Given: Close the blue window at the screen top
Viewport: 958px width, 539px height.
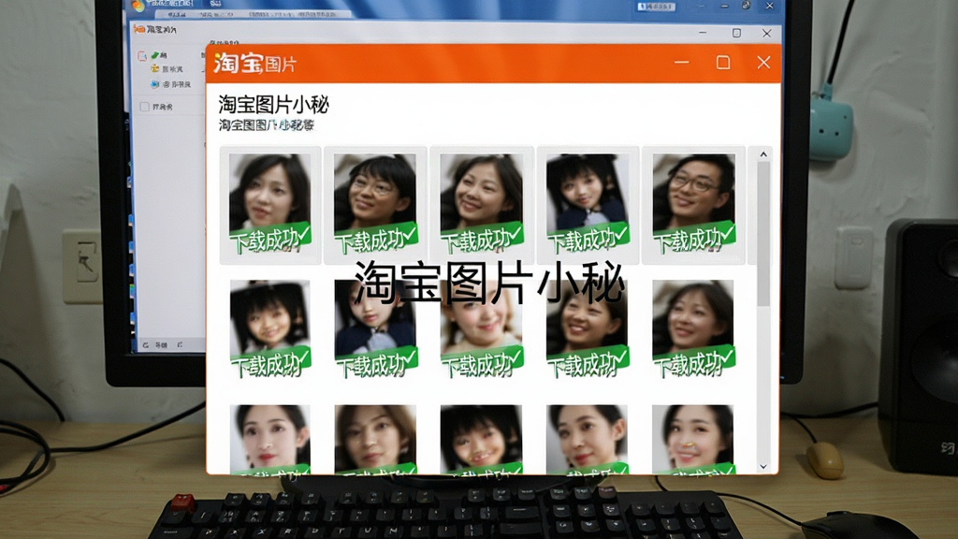Looking at the screenshot, I should (769, 6).
